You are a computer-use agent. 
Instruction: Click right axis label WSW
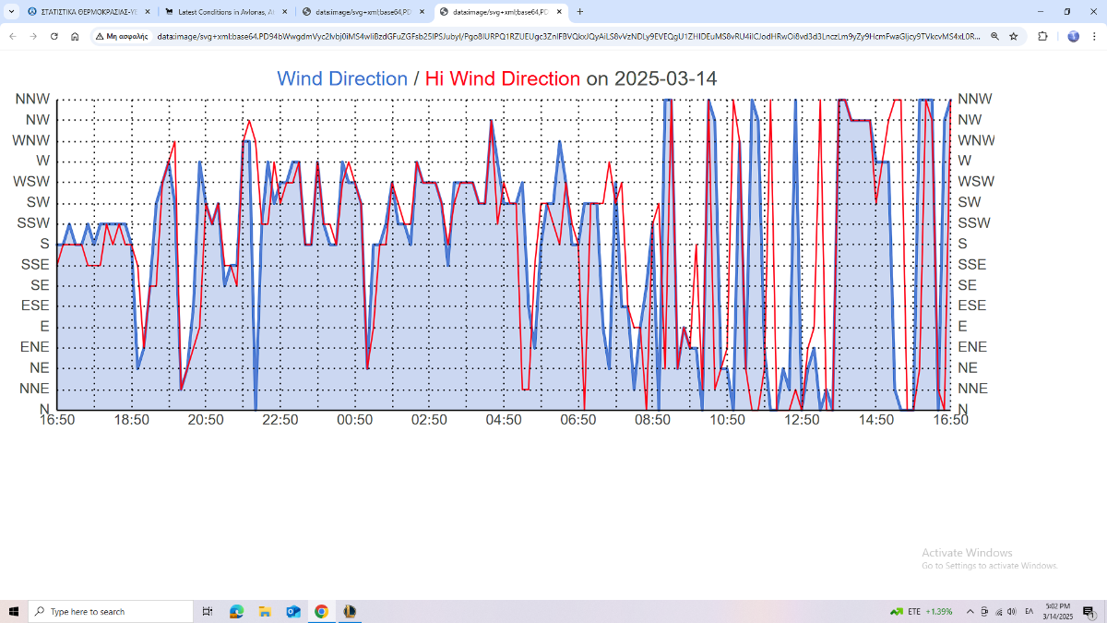coord(976,181)
